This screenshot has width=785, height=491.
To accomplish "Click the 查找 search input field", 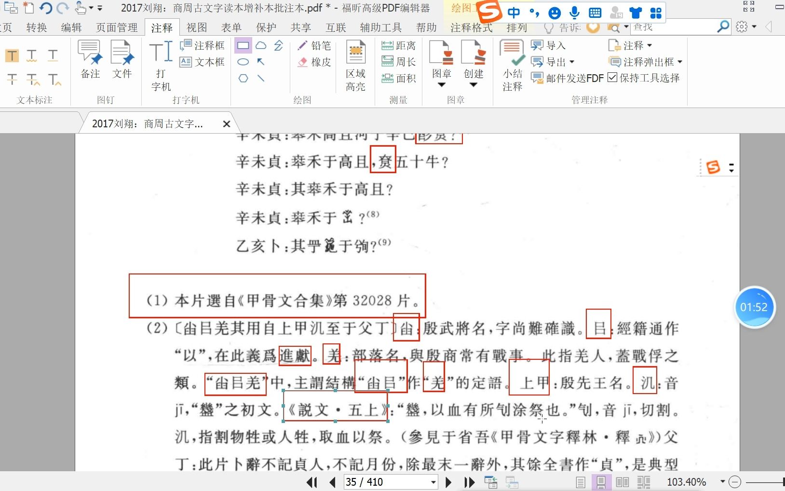I will tap(673, 27).
